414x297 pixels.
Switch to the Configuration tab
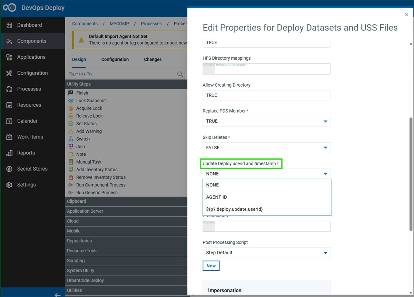[x=115, y=59]
